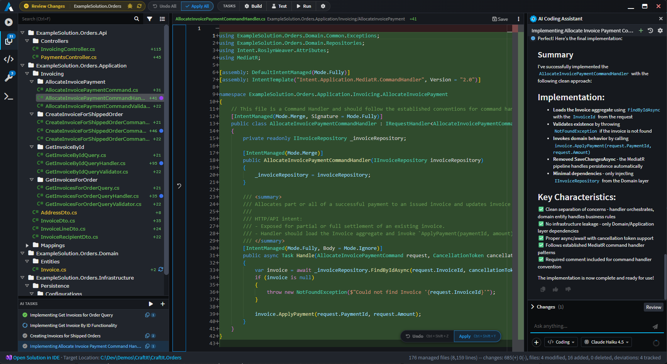This screenshot has height=364, width=667.
Task: Focus the file Search (Ctrl+F) field
Action: (x=75, y=19)
